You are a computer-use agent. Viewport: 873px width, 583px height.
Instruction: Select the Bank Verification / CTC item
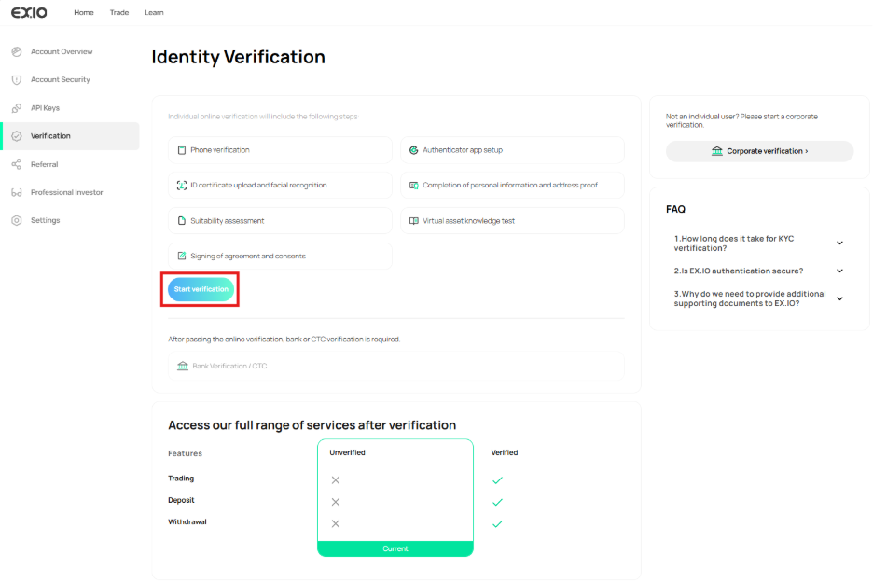coord(395,366)
